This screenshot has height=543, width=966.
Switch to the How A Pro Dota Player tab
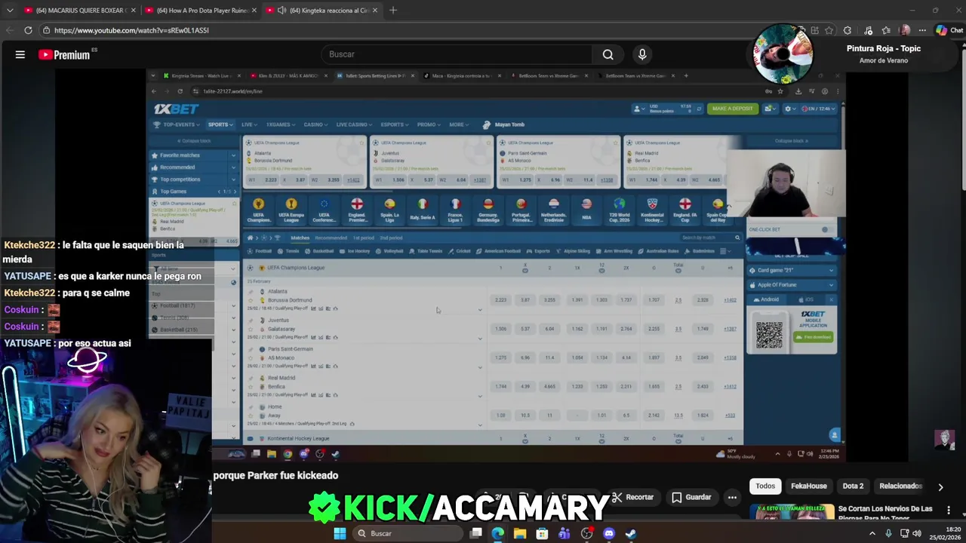200,11
